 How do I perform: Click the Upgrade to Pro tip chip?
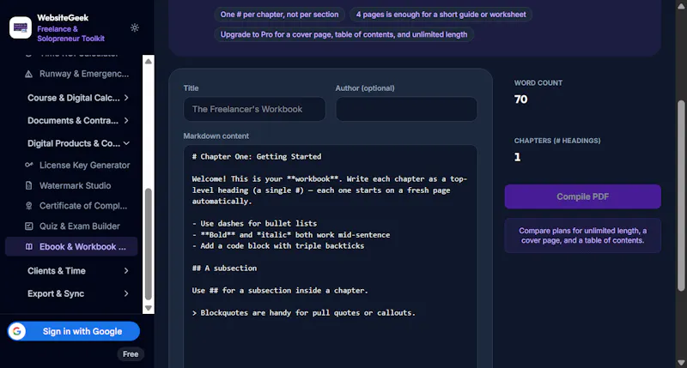coord(343,34)
